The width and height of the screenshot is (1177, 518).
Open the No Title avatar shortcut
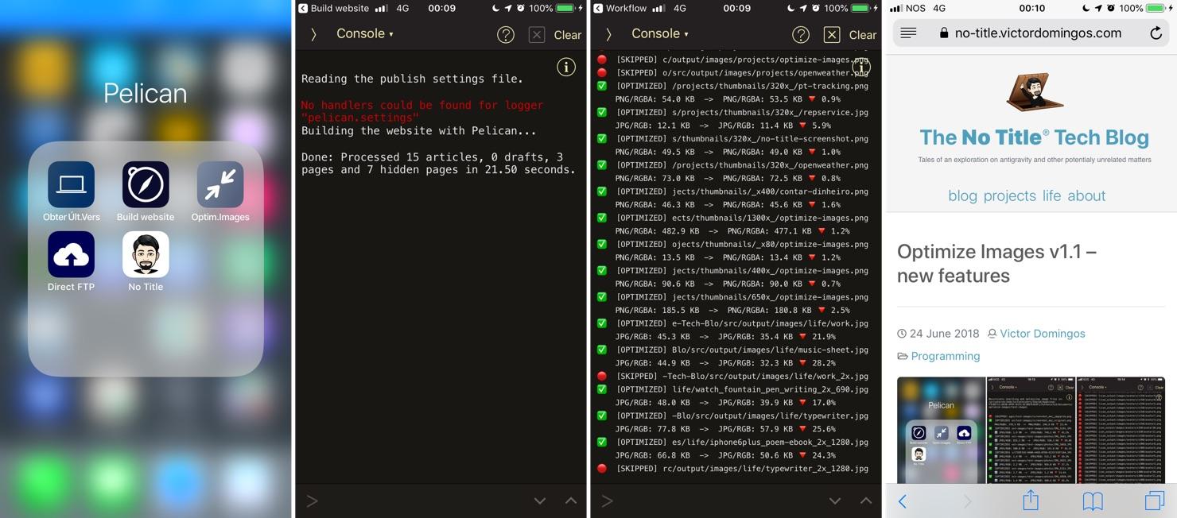(146, 254)
